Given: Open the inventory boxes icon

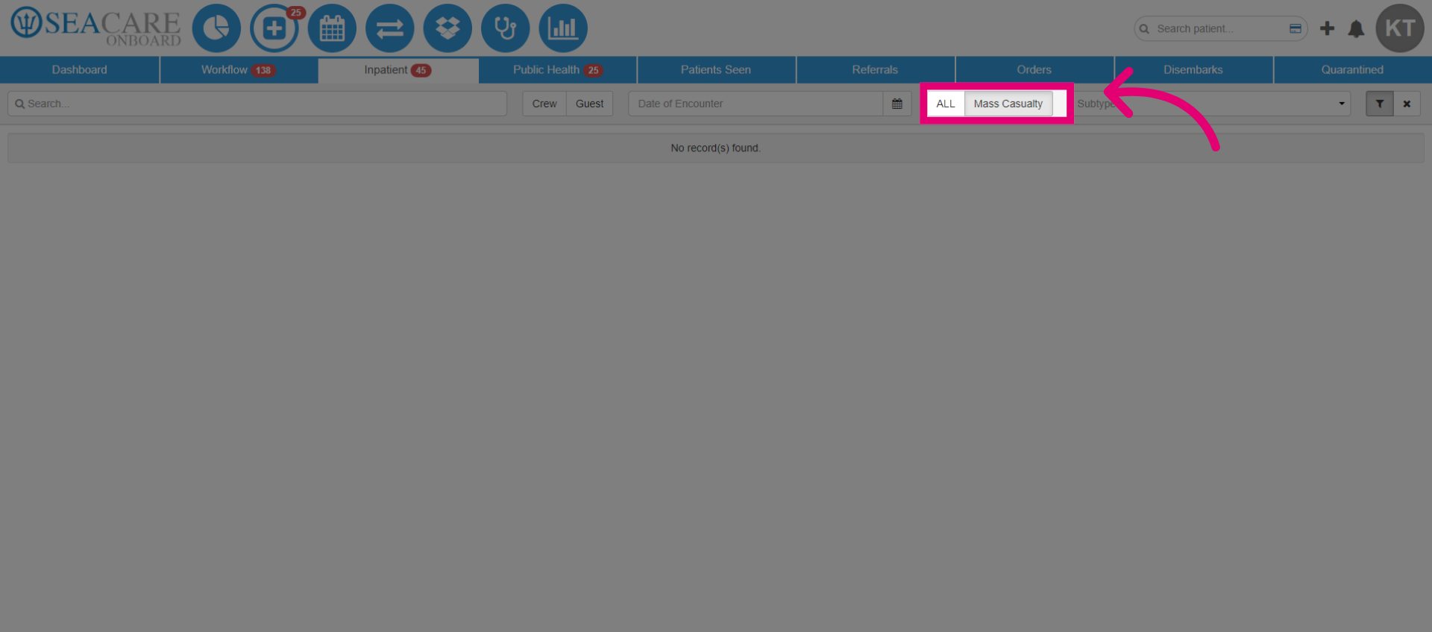Looking at the screenshot, I should [447, 28].
